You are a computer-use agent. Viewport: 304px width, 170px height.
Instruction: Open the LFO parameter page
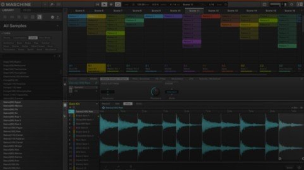(191, 79)
